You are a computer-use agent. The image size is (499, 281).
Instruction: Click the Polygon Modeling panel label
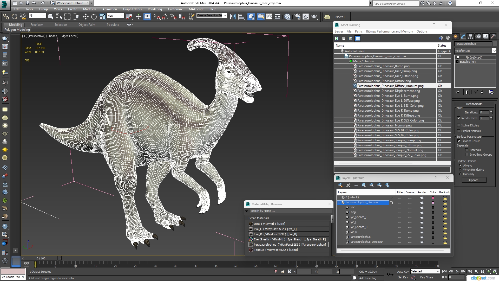[x=17, y=30]
